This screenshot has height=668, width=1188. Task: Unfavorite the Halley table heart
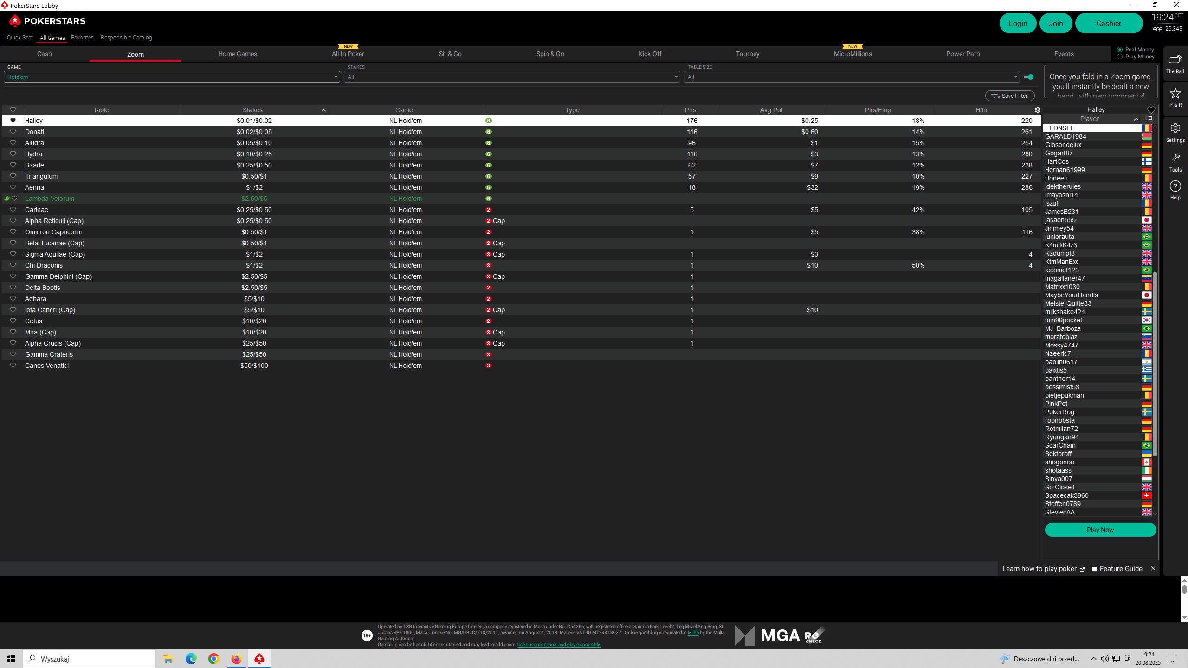(13, 121)
